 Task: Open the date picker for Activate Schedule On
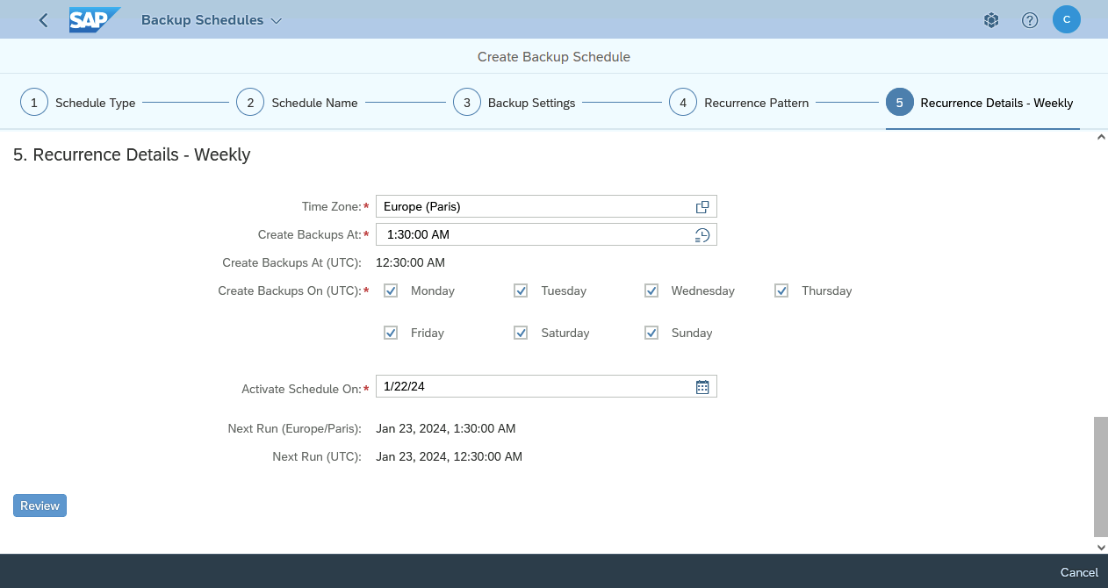click(701, 386)
